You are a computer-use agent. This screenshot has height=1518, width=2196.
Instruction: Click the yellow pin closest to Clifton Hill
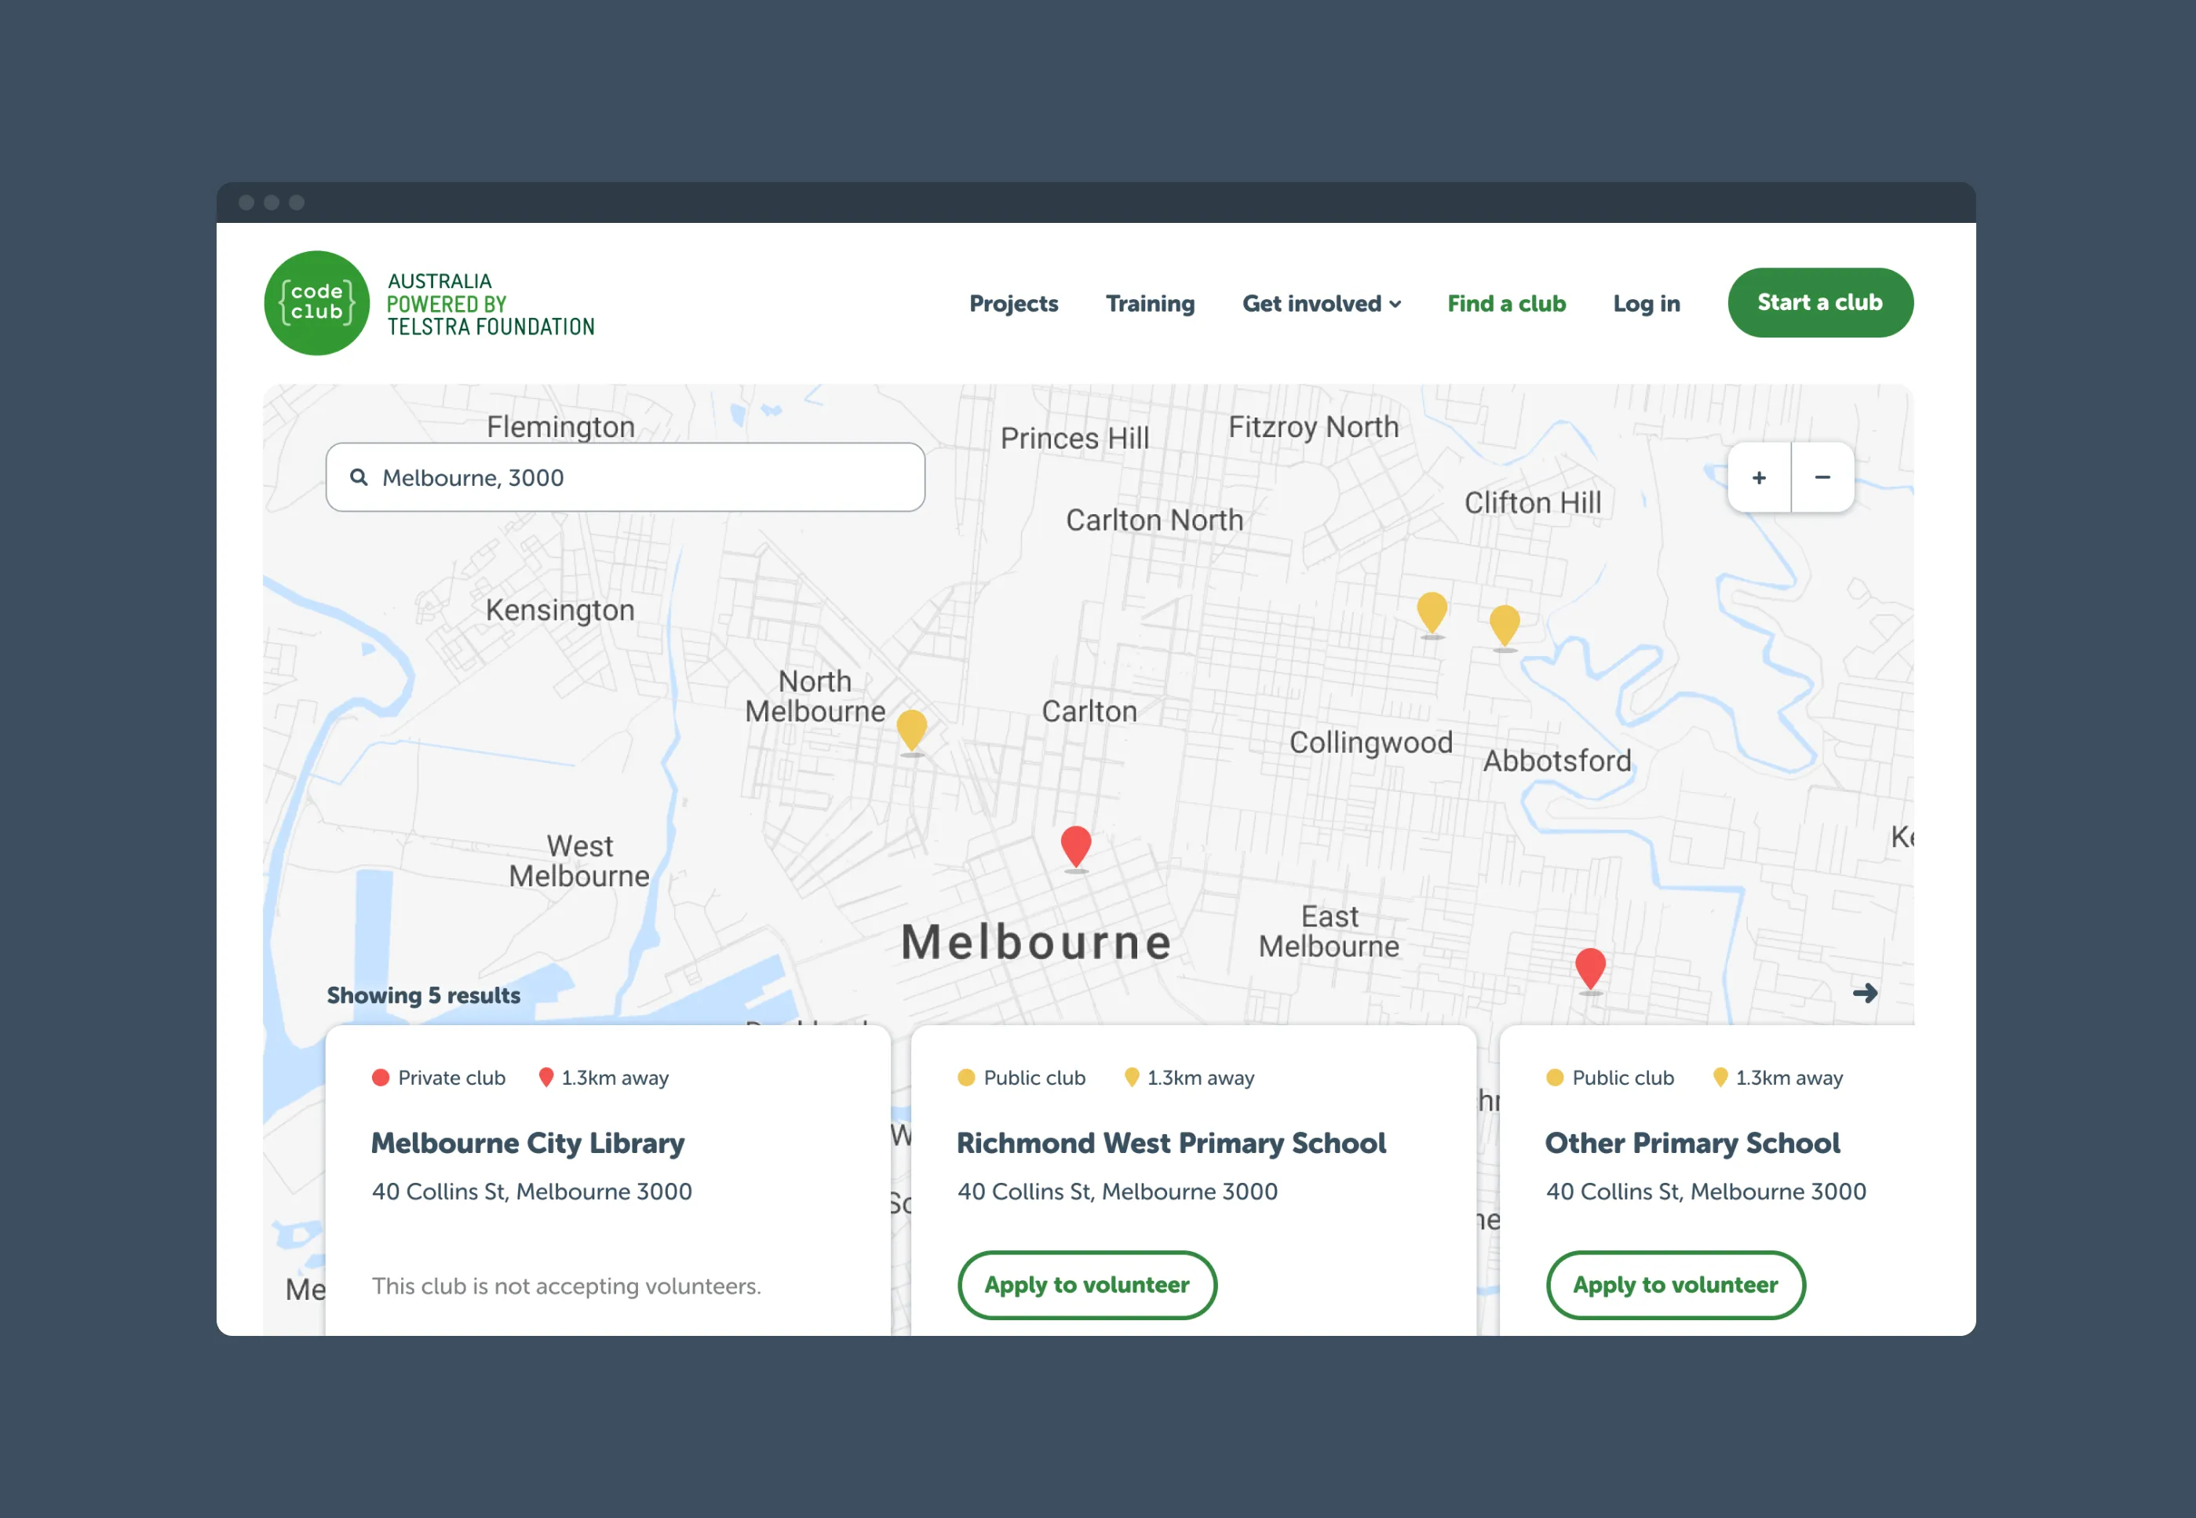click(x=1504, y=627)
